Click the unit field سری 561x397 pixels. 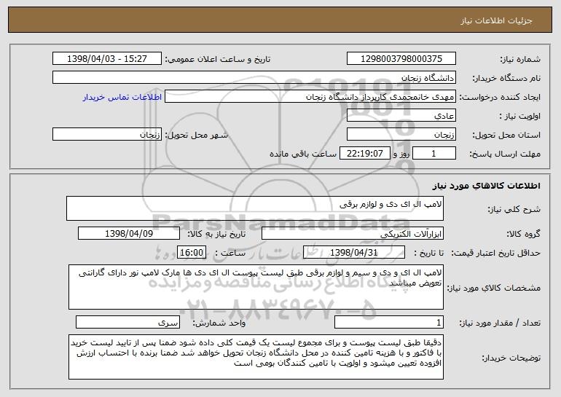127,322
